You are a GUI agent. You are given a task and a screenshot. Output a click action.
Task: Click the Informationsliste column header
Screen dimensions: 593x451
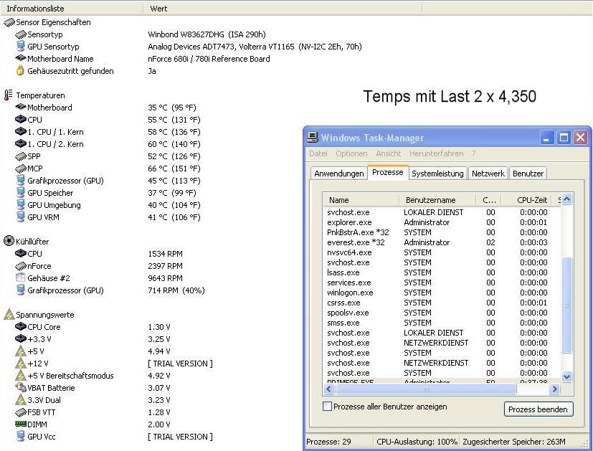point(72,9)
